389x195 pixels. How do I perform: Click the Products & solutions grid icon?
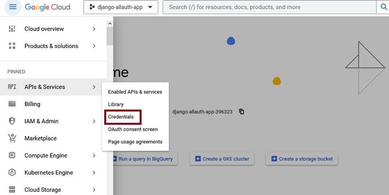coord(12,46)
